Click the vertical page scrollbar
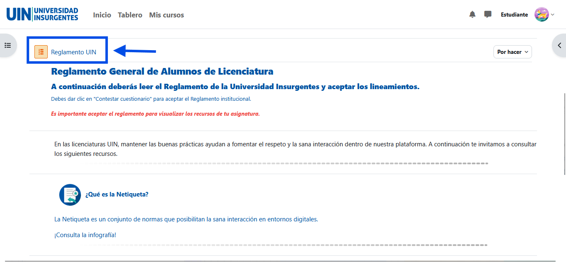Viewport: 566px width, 262px height. coord(564,133)
